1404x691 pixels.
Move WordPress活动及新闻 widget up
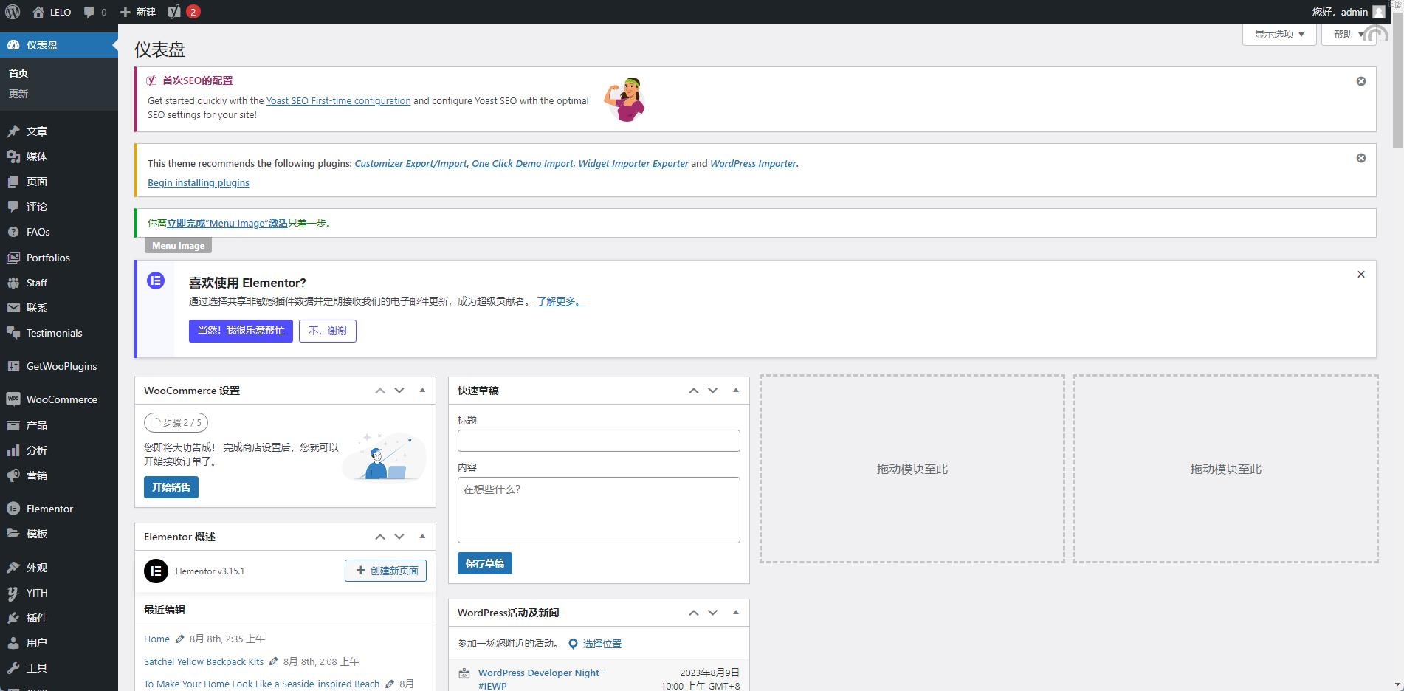(x=693, y=613)
